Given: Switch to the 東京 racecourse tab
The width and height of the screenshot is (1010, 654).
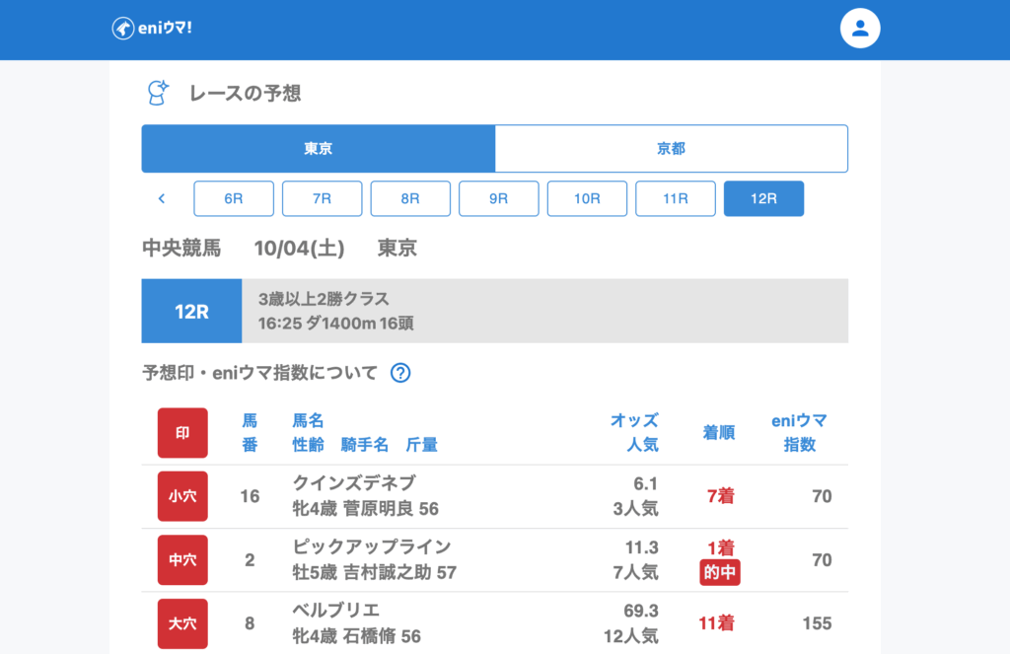Looking at the screenshot, I should click(318, 149).
